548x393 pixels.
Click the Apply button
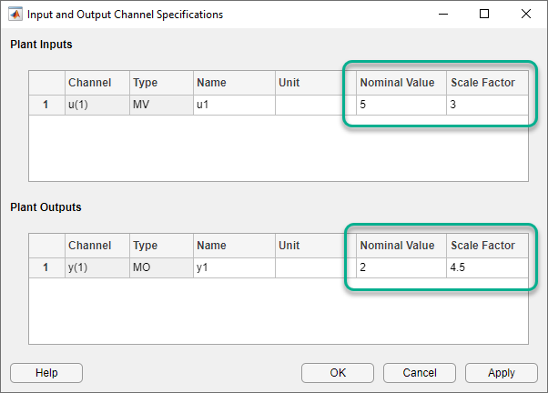click(x=501, y=373)
